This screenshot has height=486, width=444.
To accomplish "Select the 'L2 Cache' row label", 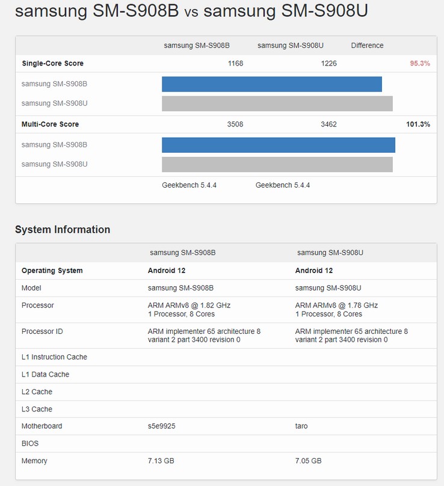I will point(37,392).
